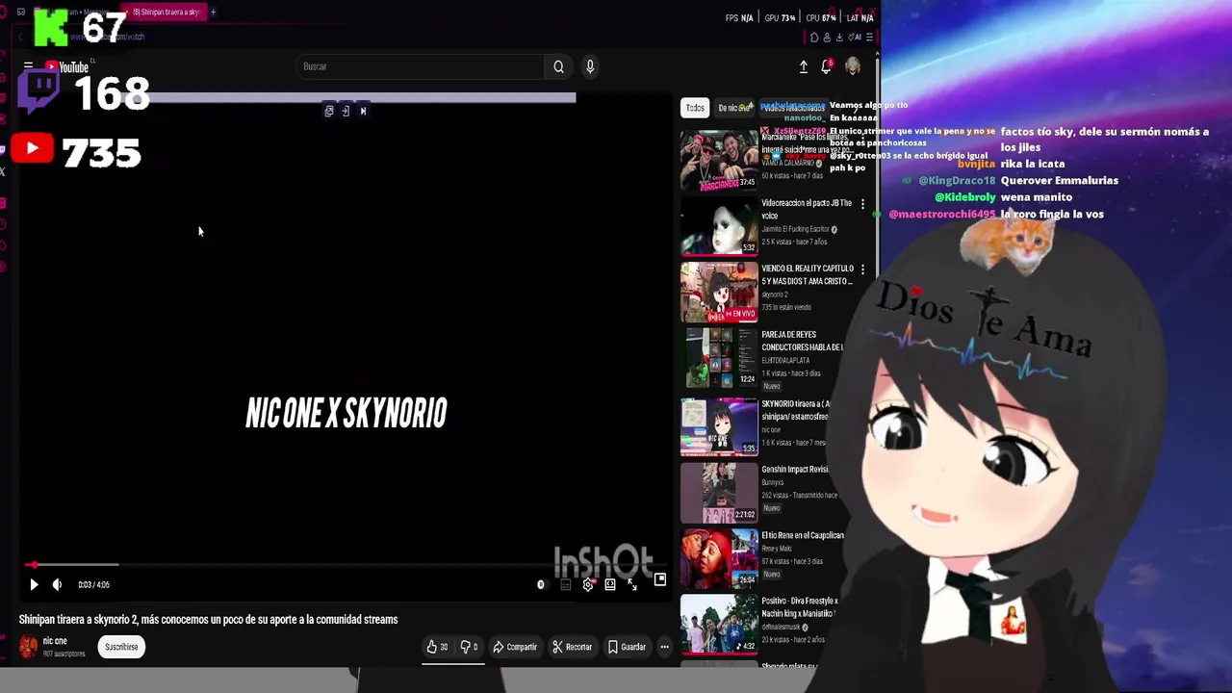Click the Suscribirse button
The image size is (1232, 693).
tap(121, 647)
